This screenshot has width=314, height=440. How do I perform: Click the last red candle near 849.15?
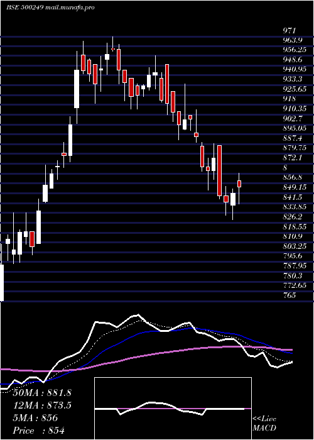click(x=239, y=184)
